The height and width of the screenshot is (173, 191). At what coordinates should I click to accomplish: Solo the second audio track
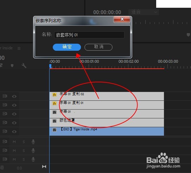pyautogui.click(x=24, y=150)
